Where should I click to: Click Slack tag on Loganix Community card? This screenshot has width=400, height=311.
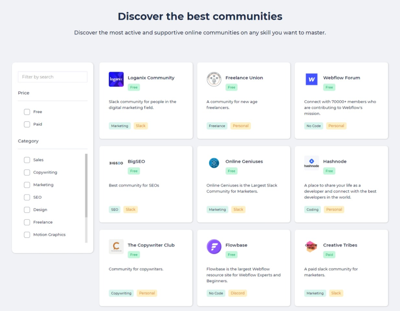click(x=141, y=126)
